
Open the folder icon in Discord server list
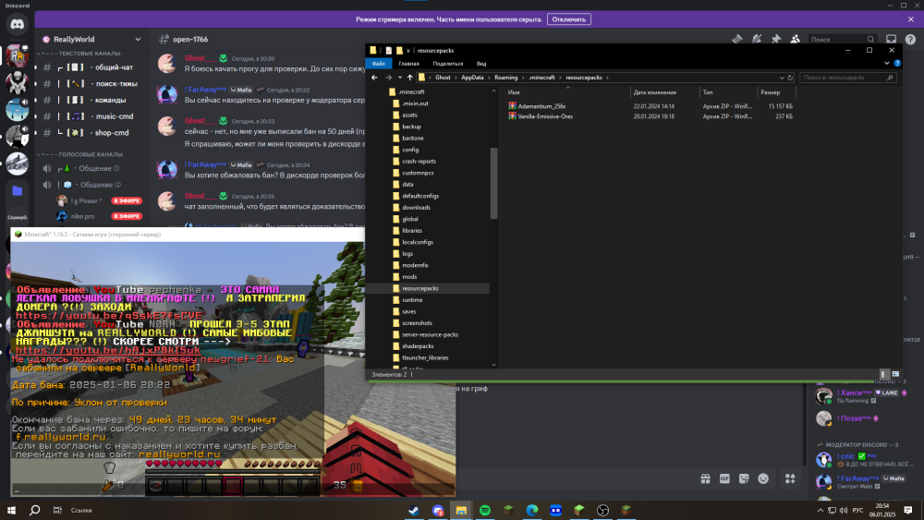coord(17,191)
